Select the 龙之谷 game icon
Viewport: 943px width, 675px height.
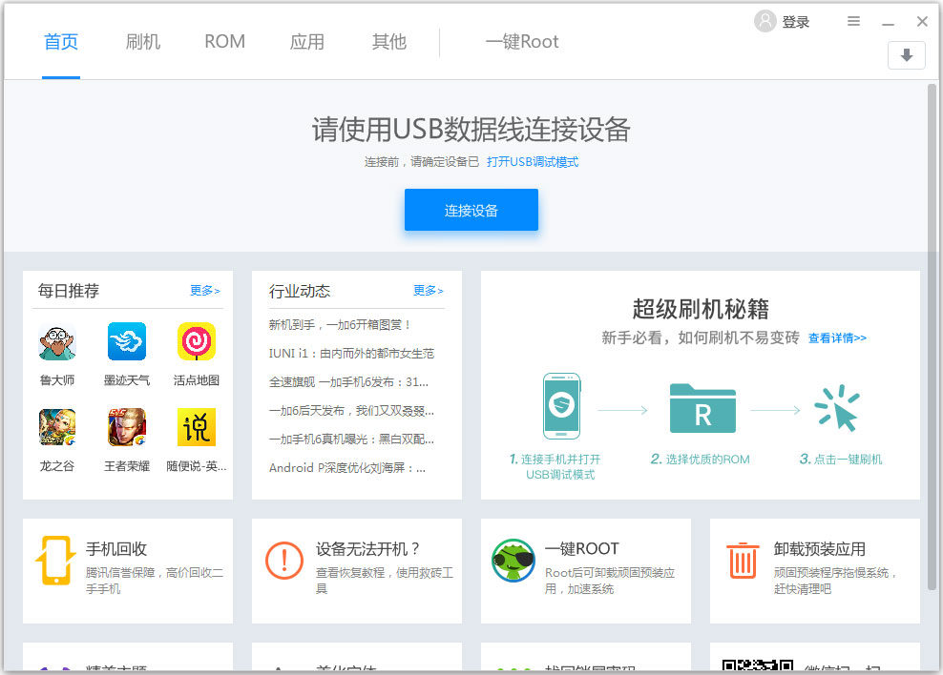(56, 426)
